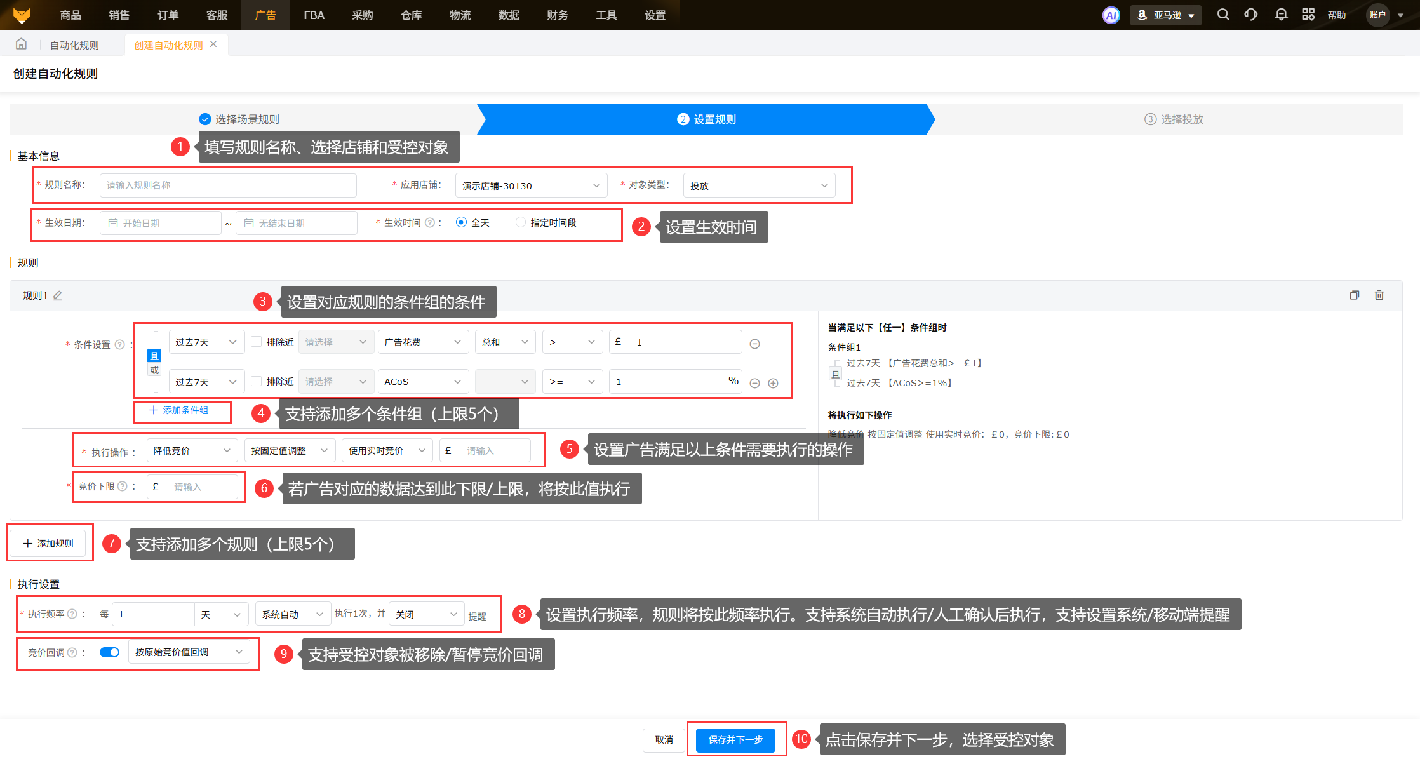Click the 保存并下一步 button

pyautogui.click(x=735, y=740)
